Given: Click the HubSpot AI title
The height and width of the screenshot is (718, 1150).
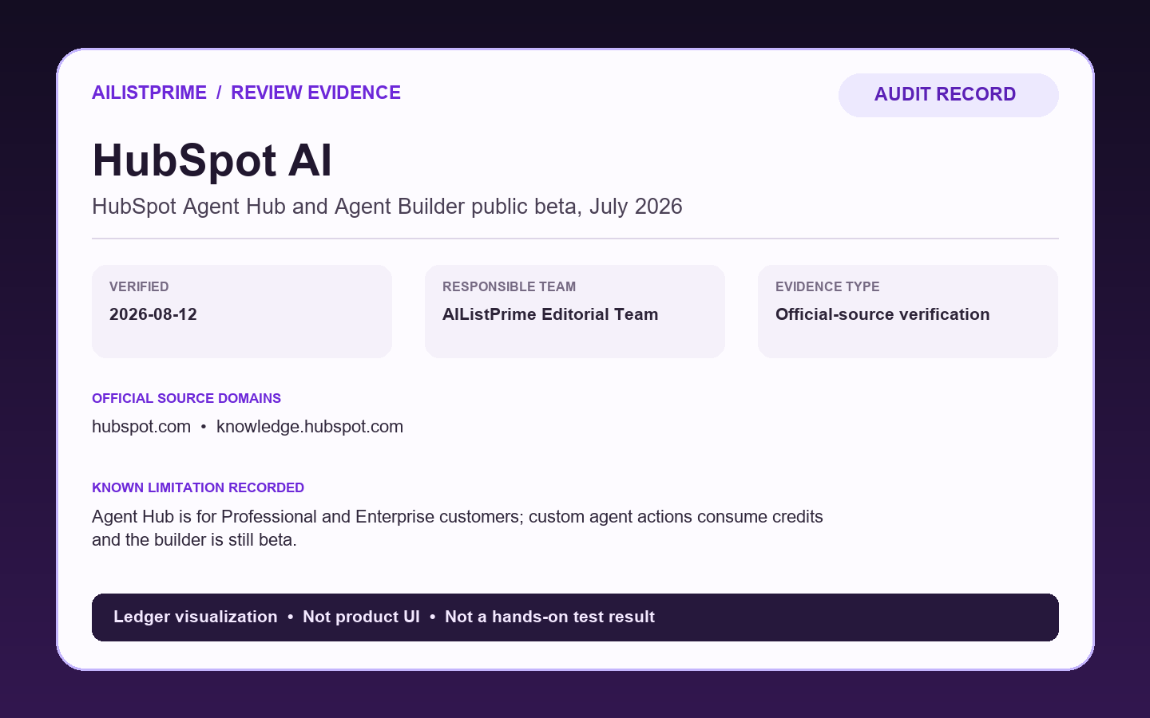Looking at the screenshot, I should (x=212, y=160).
